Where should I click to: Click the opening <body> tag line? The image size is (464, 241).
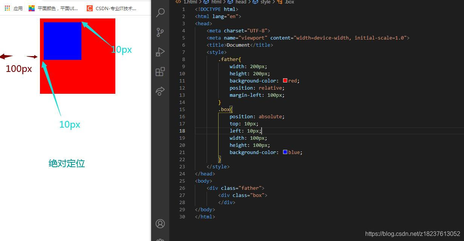tap(204, 181)
